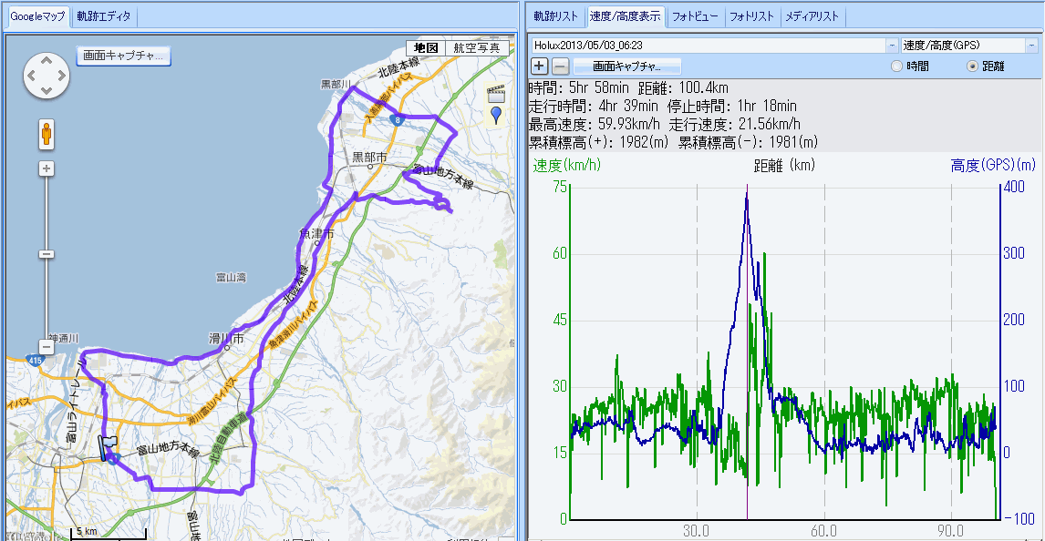Switch the map to 航空写真 view
The width and height of the screenshot is (1045, 541).
click(476, 48)
